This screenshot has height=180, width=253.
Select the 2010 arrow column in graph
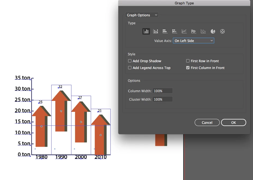101,135
